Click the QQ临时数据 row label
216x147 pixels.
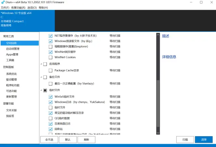click(62, 118)
